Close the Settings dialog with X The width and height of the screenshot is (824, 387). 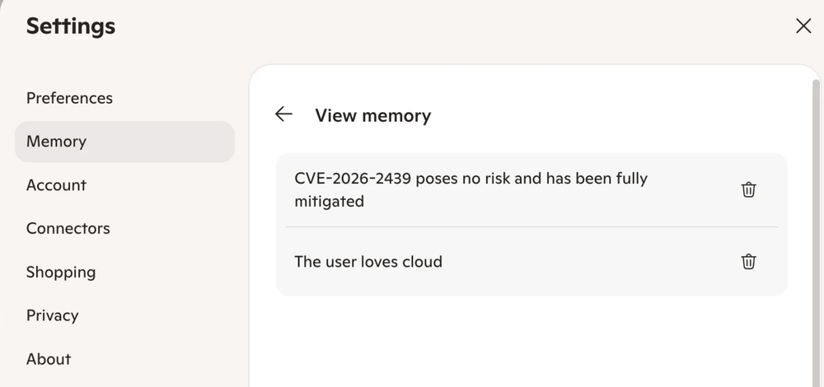(803, 26)
